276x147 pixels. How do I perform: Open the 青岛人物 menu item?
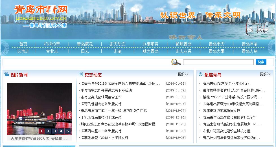249,51
